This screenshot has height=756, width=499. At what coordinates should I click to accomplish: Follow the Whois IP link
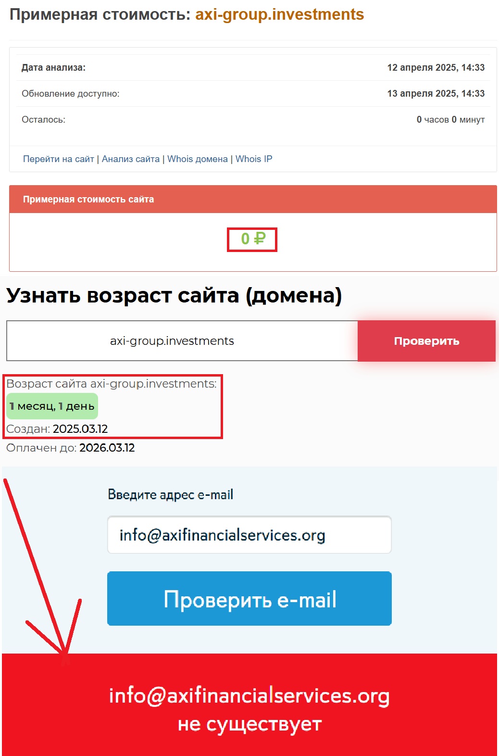tap(254, 159)
